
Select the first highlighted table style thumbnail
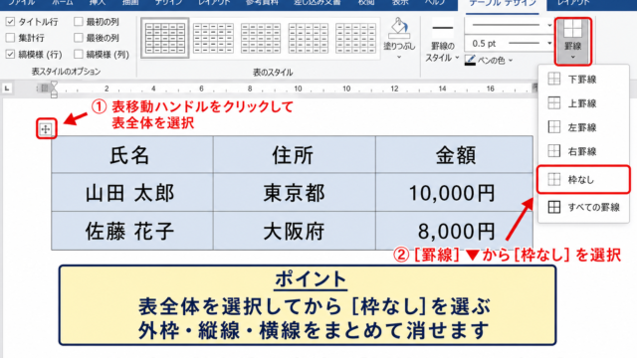(165, 38)
